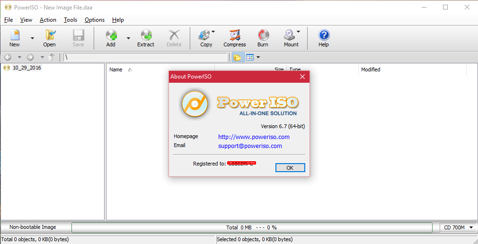Viewport: 478px width, 244px height.
Task: Maximize the PowerISO window
Action: point(445,7)
